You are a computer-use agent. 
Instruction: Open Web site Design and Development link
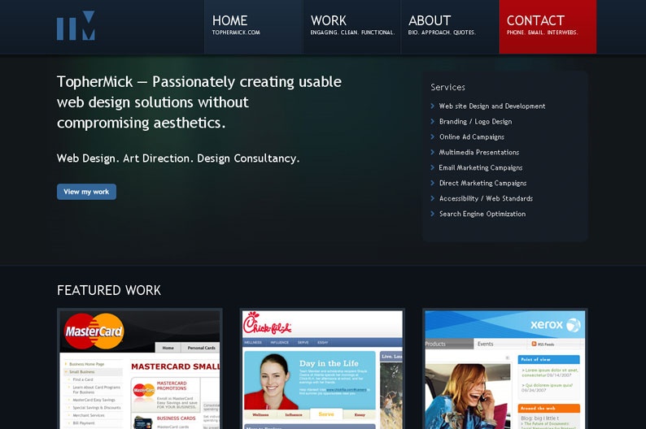pos(492,106)
